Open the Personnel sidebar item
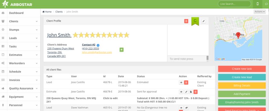This screenshot has width=269, height=111. coord(16,105)
